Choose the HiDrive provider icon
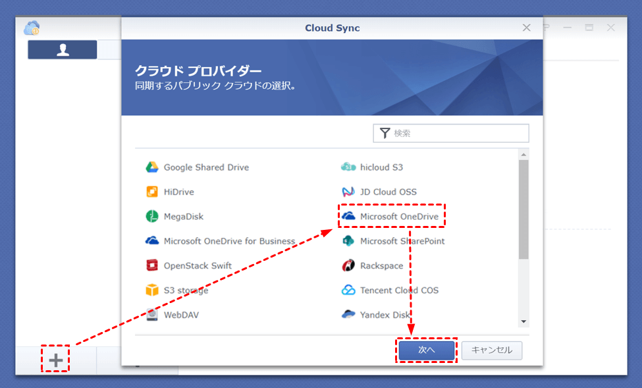 pyautogui.click(x=152, y=192)
